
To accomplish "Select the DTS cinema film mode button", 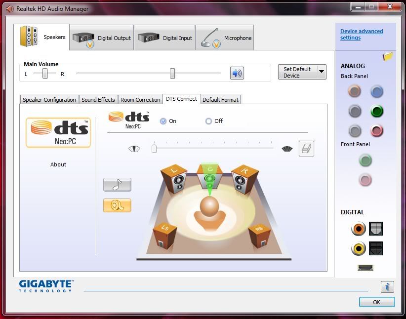I will 117,205.
